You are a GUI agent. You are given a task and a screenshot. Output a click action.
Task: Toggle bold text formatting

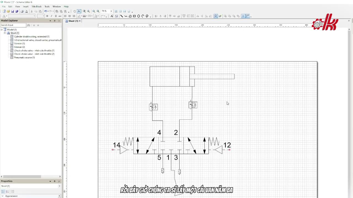pyautogui.click(x=47, y=16)
